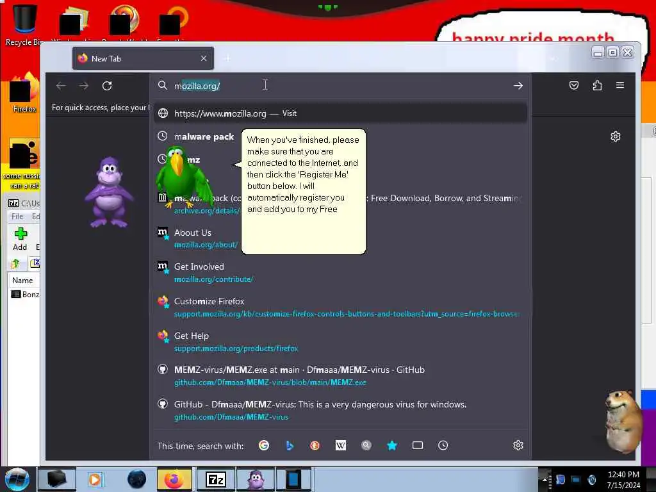This screenshot has height=492, width=656.
Task: Select the bookmarks star search shortcut
Action: (x=392, y=446)
